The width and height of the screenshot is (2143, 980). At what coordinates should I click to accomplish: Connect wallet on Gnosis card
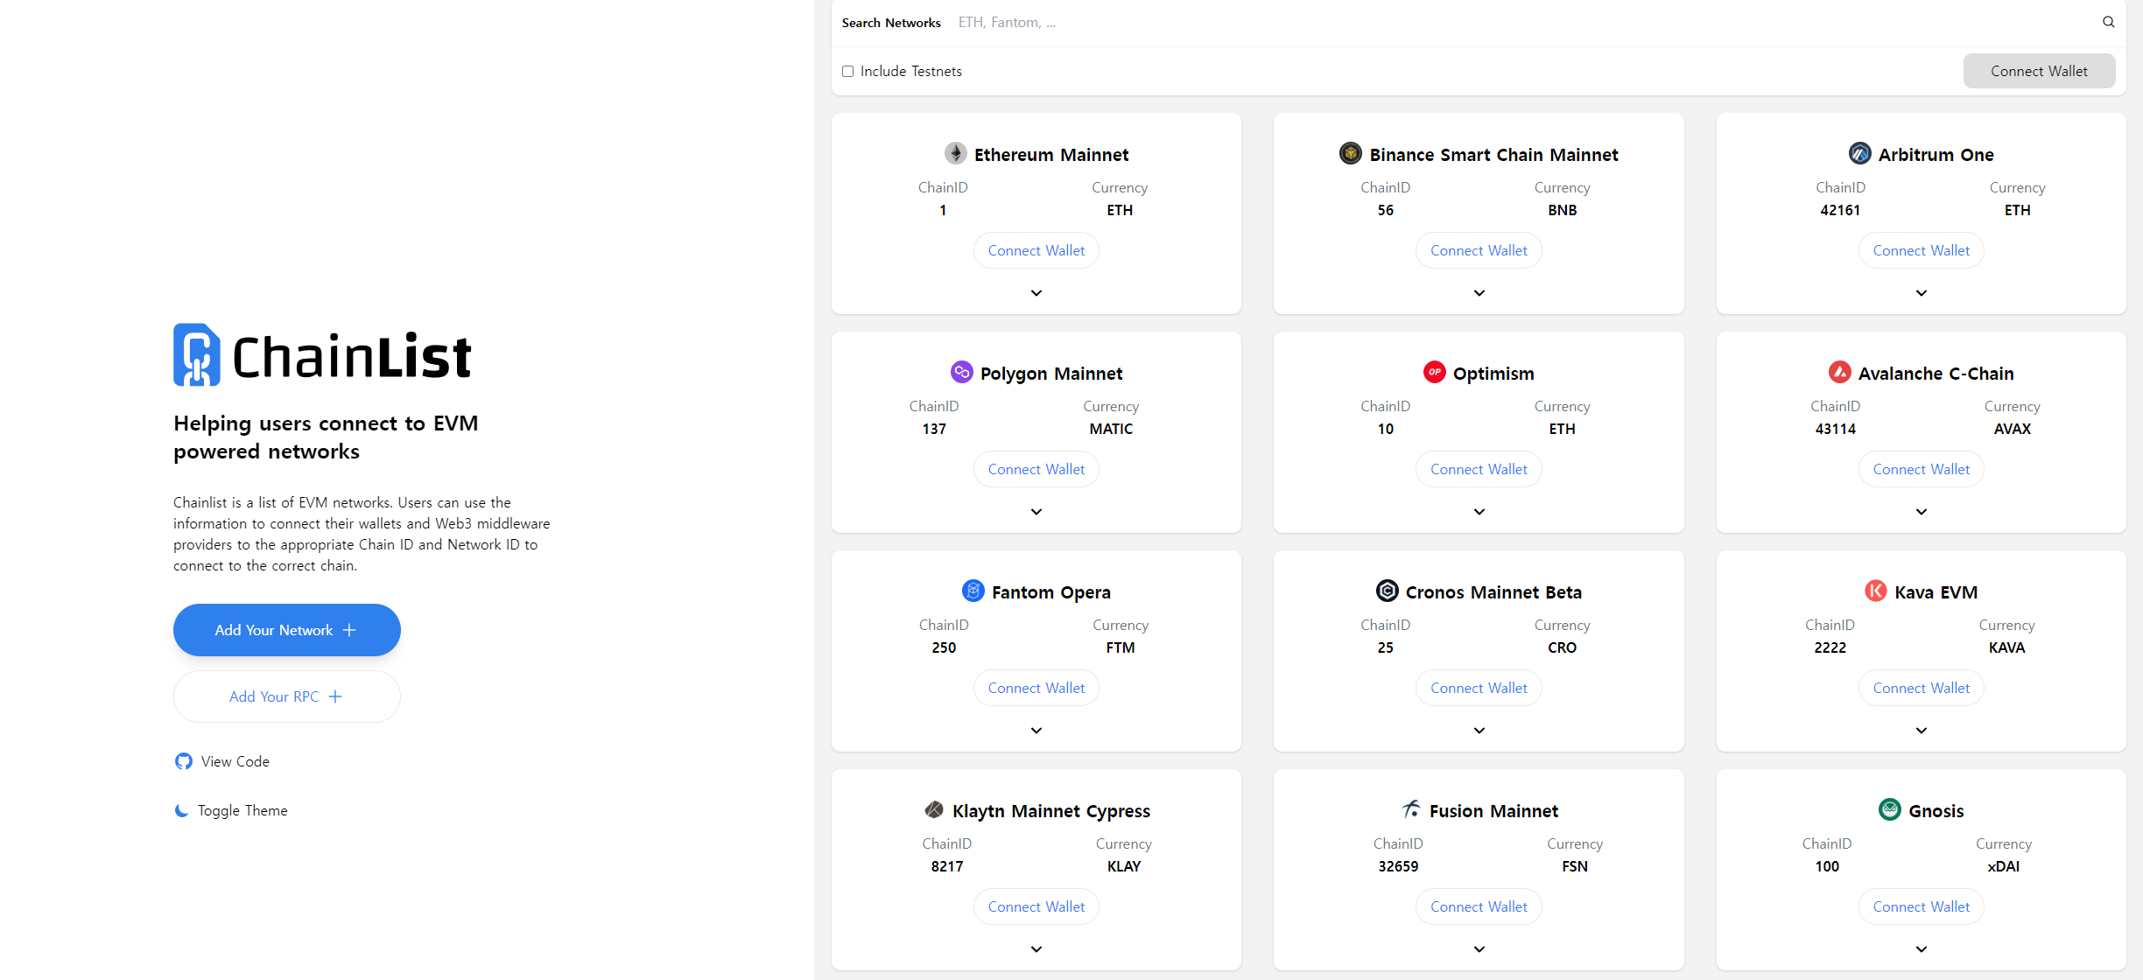[x=1922, y=906]
